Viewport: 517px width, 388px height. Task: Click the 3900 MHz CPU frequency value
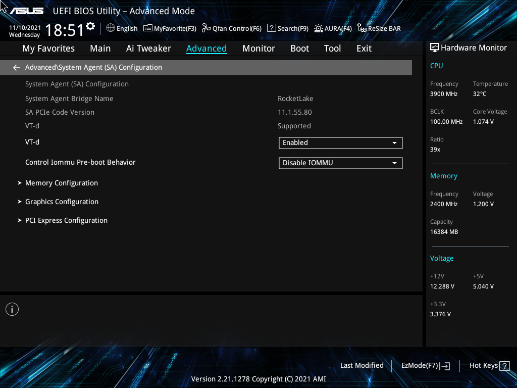[x=443, y=94]
